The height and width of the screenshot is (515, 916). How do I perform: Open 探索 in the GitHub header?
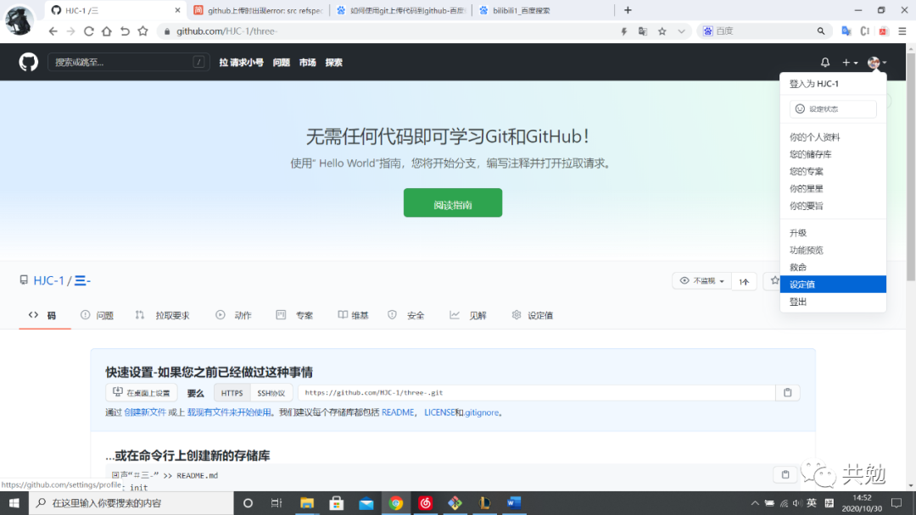click(333, 63)
